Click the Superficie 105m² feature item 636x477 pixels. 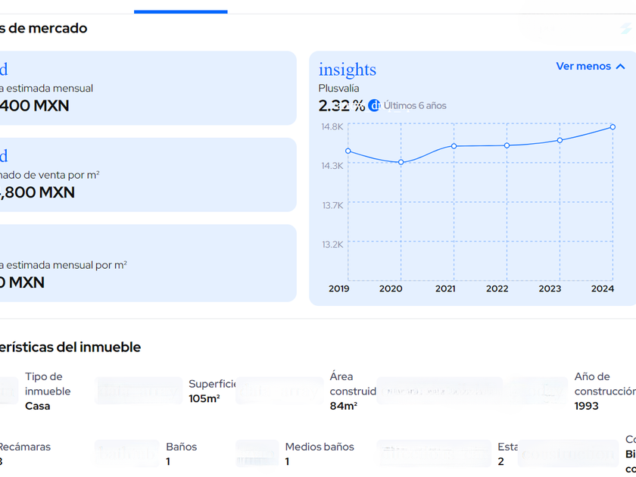[x=212, y=391]
